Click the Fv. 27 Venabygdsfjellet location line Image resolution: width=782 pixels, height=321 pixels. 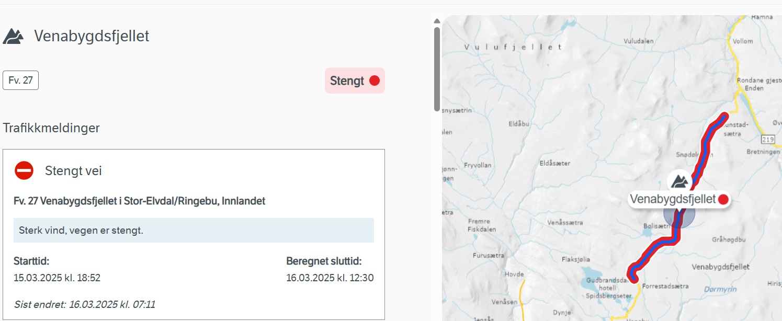pyautogui.click(x=139, y=201)
